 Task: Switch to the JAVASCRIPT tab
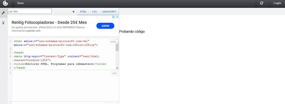click(x=109, y=11)
